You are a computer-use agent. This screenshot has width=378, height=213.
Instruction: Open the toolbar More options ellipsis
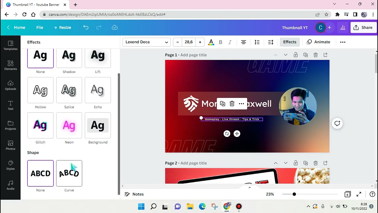343,42
